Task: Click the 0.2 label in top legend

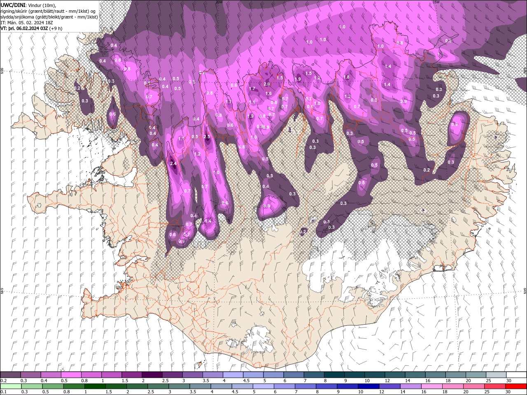Action: (3, 381)
